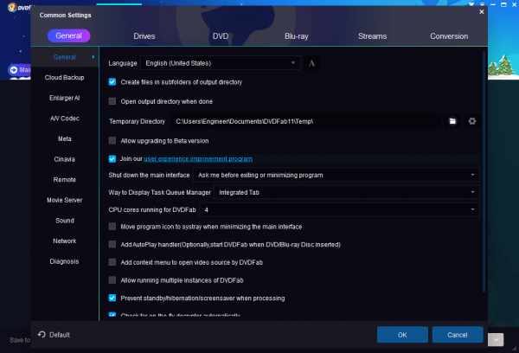This screenshot has width=519, height=353.
Task: Enable Move program icon to systray
Action: (x=112, y=227)
